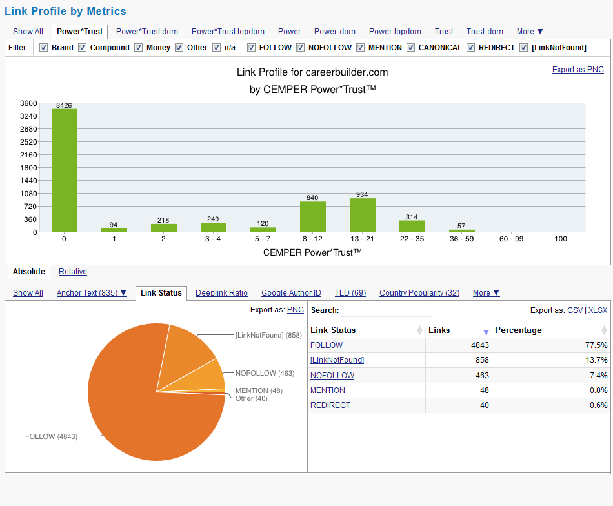613x506 pixels.
Task: Open the More metrics dropdown at top
Action: coord(530,32)
